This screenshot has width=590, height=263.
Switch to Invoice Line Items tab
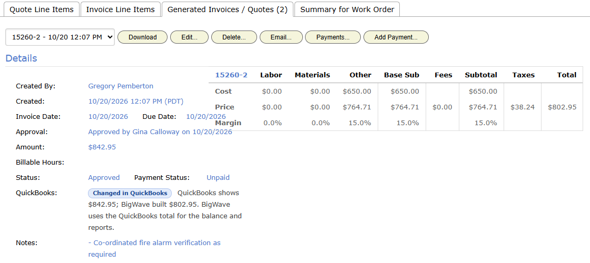[121, 9]
